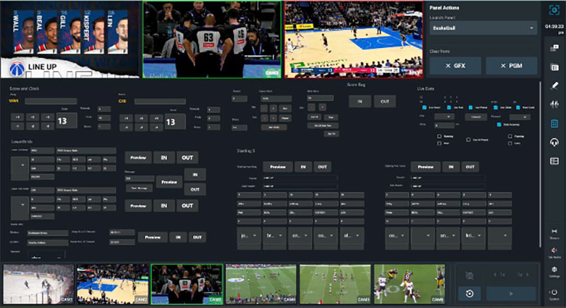The image size is (566, 308).
Task: Open the left dropdown in Live Data section
Action: click(444, 117)
